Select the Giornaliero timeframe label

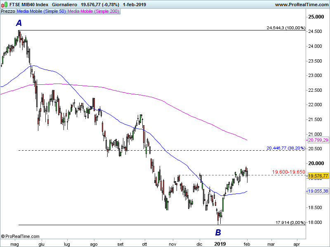(64, 5)
